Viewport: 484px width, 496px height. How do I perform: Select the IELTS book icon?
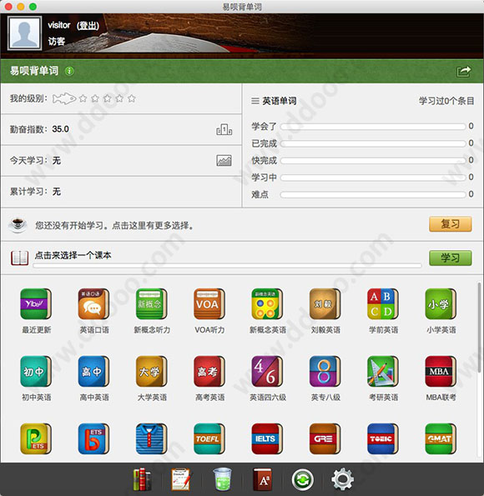(267, 438)
